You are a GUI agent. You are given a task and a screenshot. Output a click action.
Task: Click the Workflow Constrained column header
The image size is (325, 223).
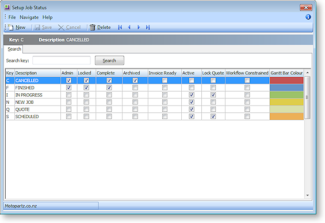247,73
